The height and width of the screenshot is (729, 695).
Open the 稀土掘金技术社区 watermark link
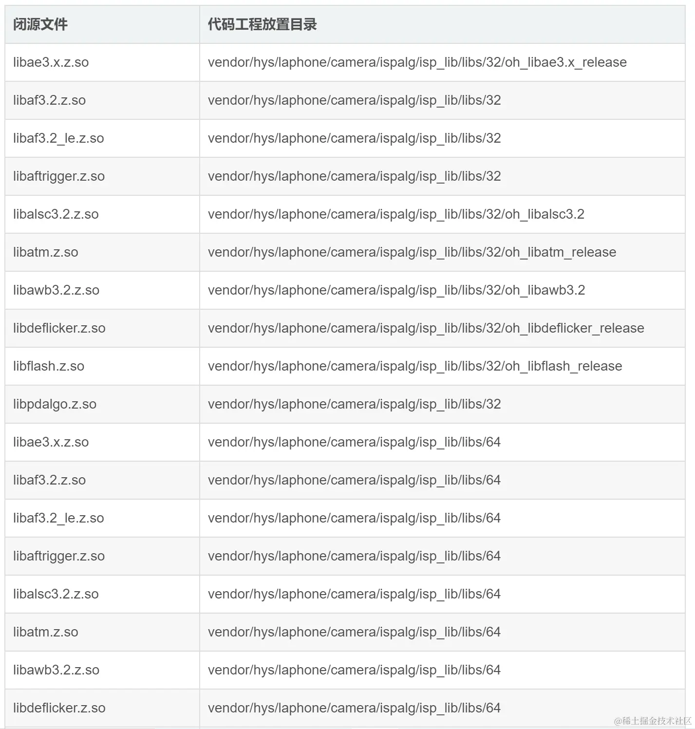pos(653,721)
